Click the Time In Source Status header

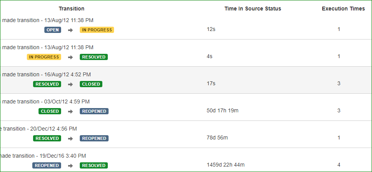[x=253, y=9]
